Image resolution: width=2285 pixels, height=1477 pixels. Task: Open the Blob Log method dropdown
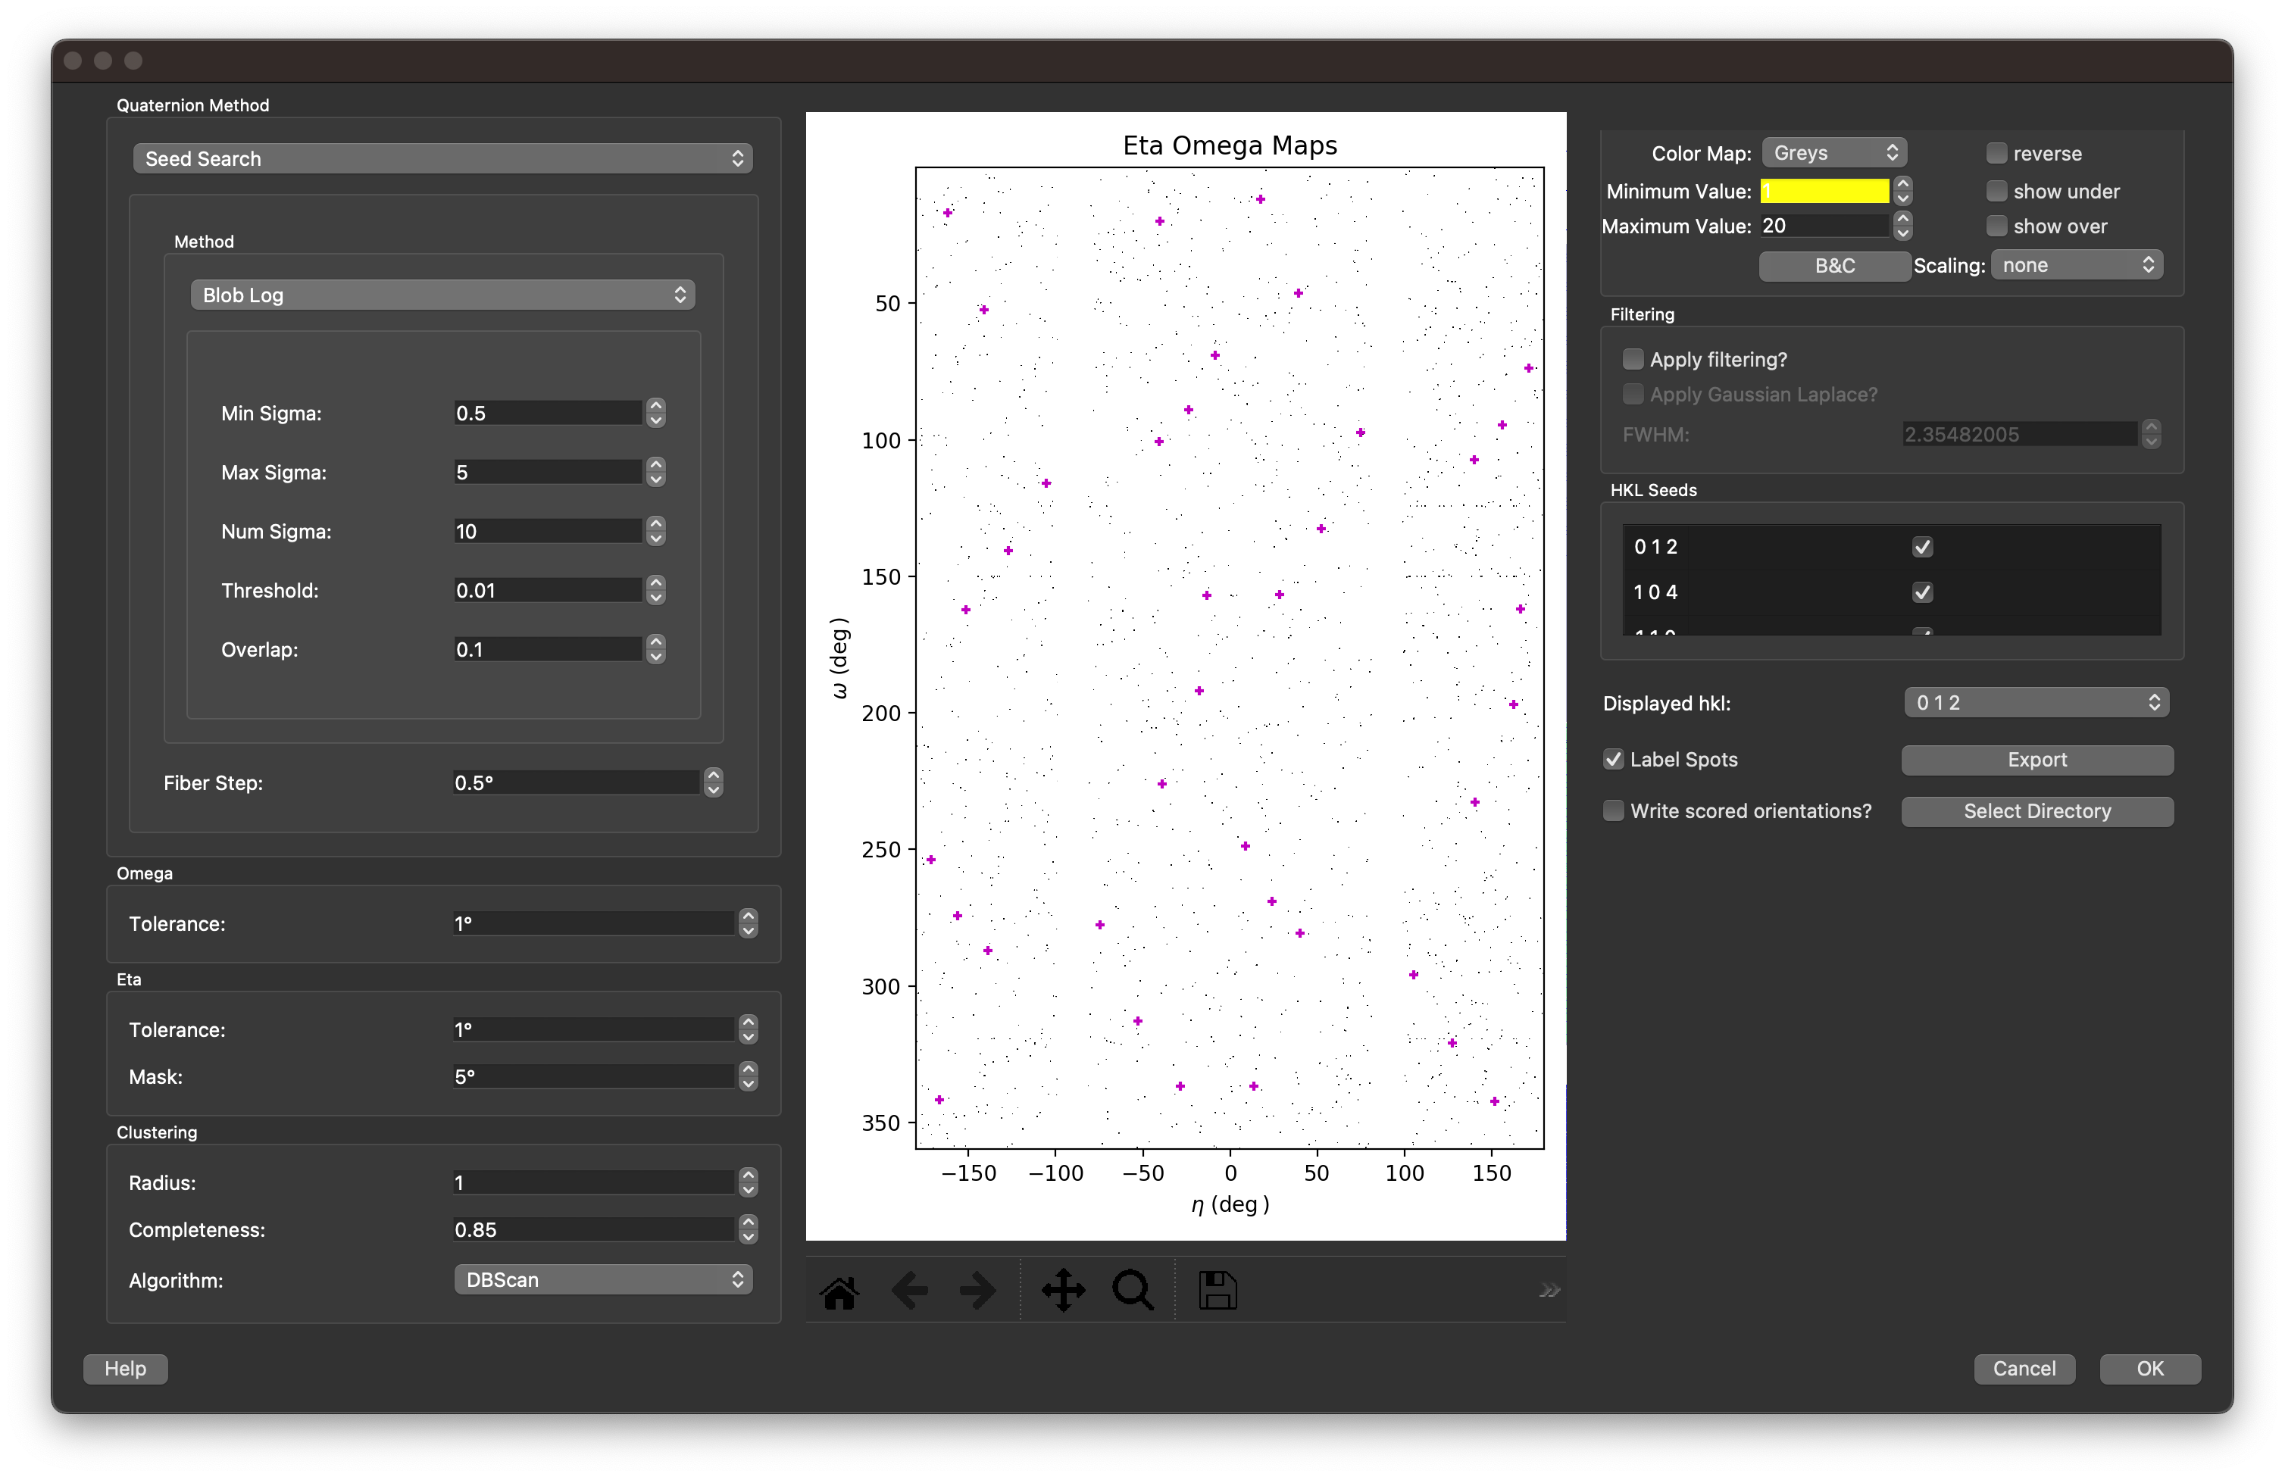(x=442, y=295)
